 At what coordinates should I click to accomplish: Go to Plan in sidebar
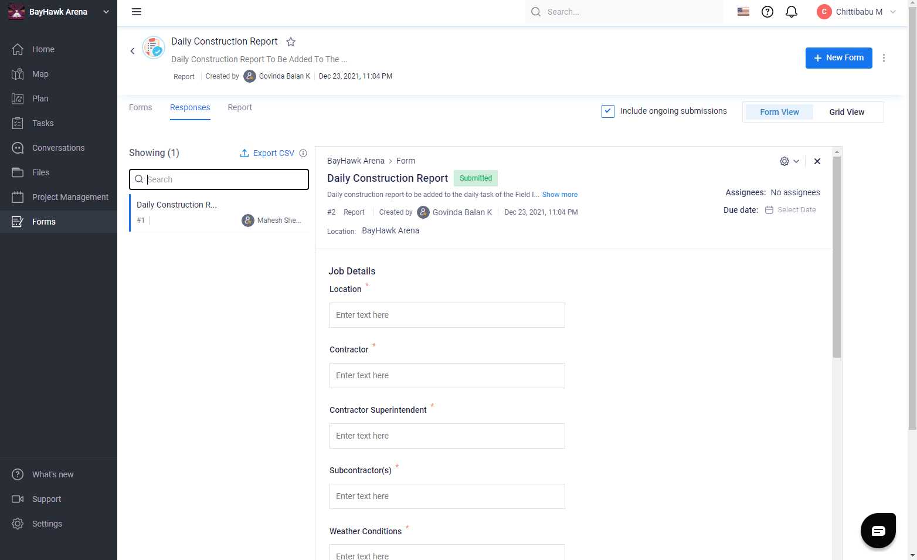pyautogui.click(x=59, y=99)
